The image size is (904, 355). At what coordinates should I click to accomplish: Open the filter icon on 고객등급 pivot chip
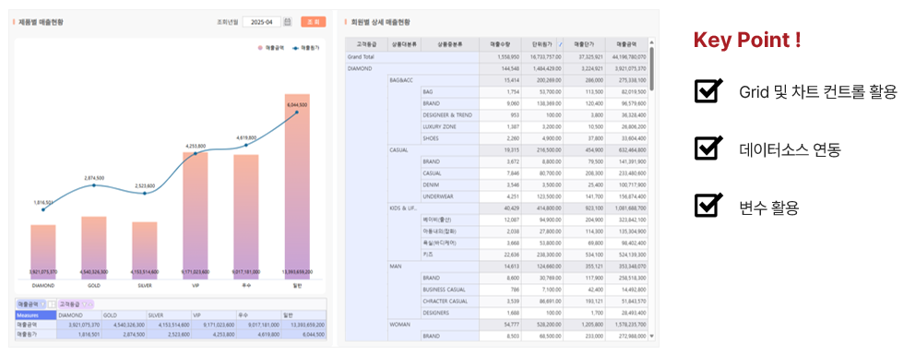click(x=84, y=303)
